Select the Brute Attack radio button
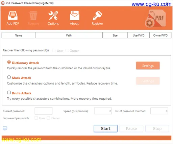 point(9,93)
